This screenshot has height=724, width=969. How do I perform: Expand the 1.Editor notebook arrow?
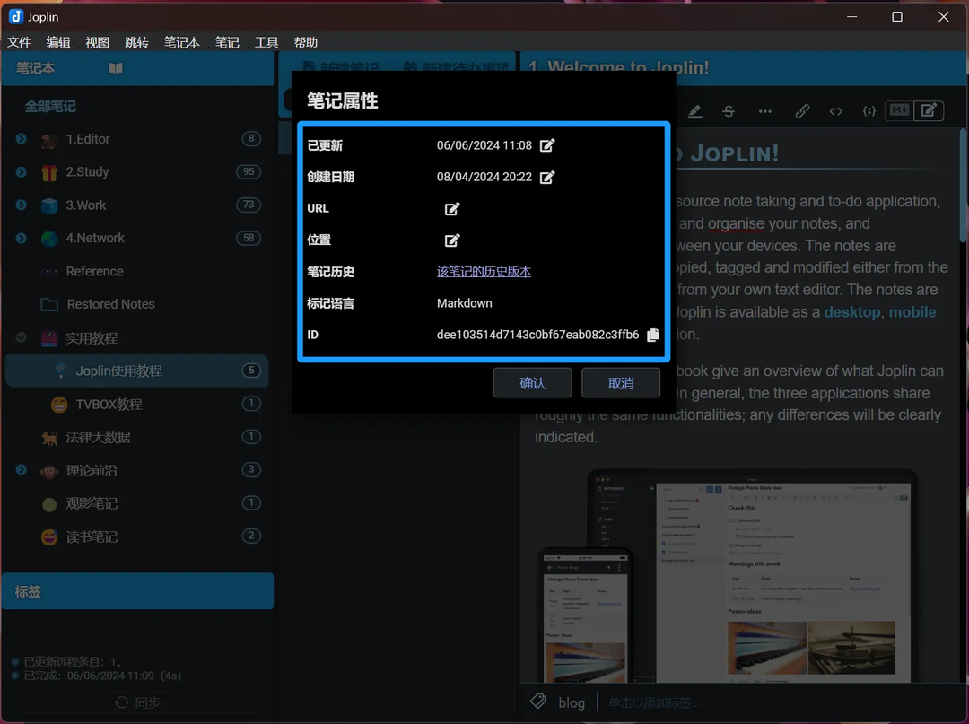point(21,139)
